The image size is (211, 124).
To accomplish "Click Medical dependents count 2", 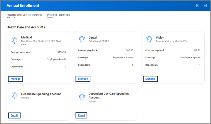I will coord(65,66).
